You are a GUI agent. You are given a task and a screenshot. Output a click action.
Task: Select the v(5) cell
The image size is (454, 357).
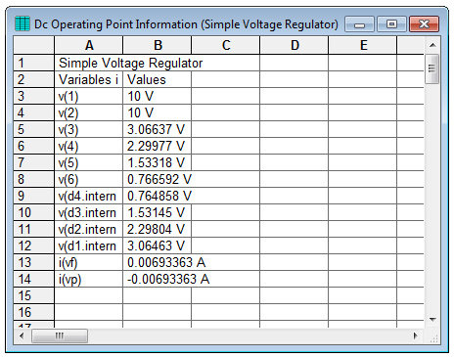pyautogui.click(x=89, y=162)
